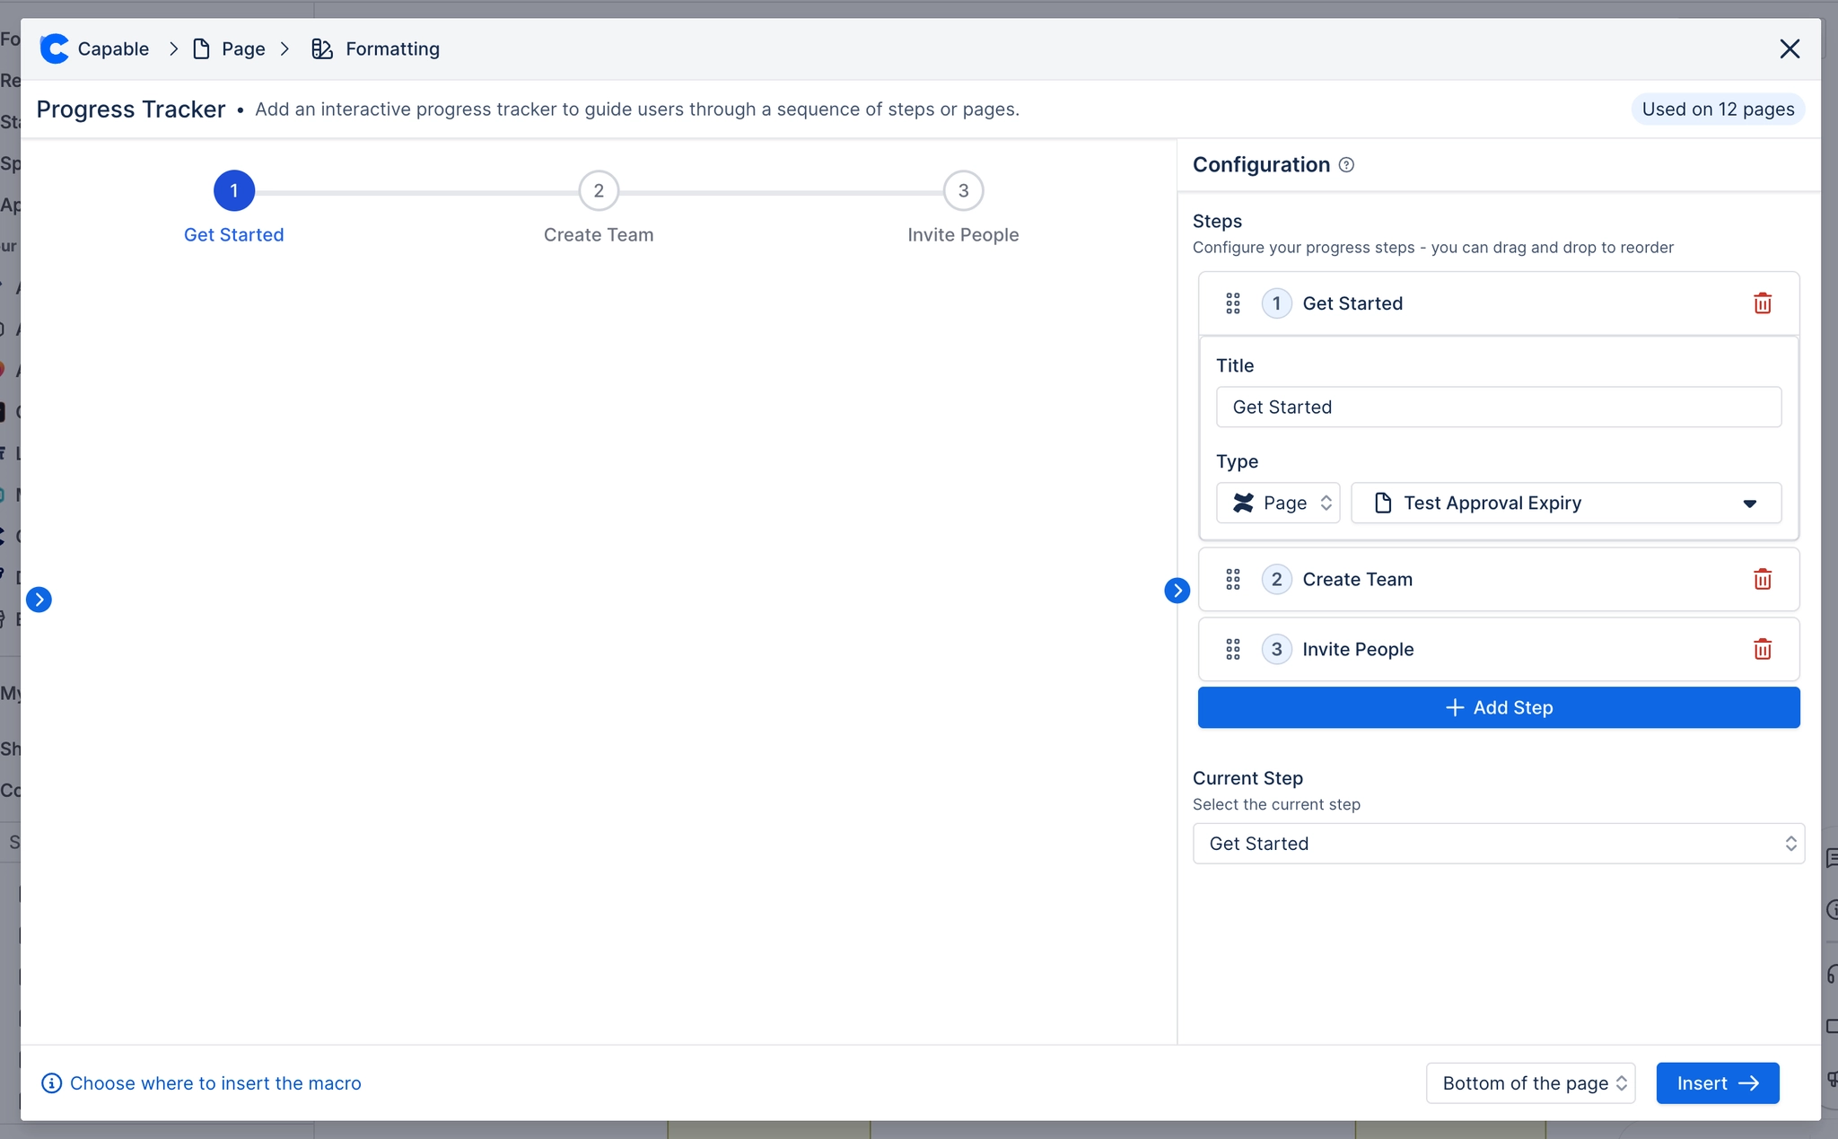
Task: Click drag handle for Create Team step
Action: [1233, 579]
